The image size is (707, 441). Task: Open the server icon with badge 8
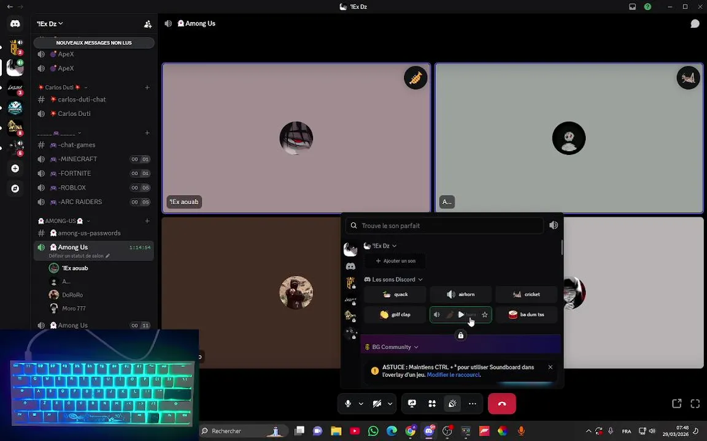click(15, 127)
